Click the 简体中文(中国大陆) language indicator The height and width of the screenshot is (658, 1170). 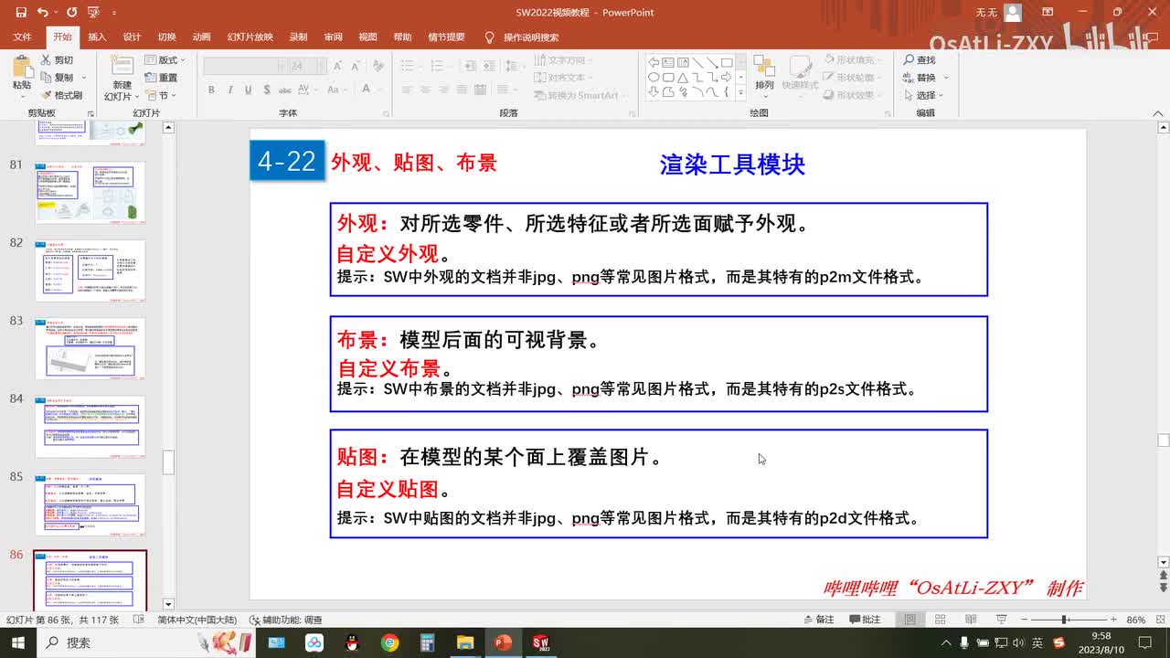pos(197,620)
